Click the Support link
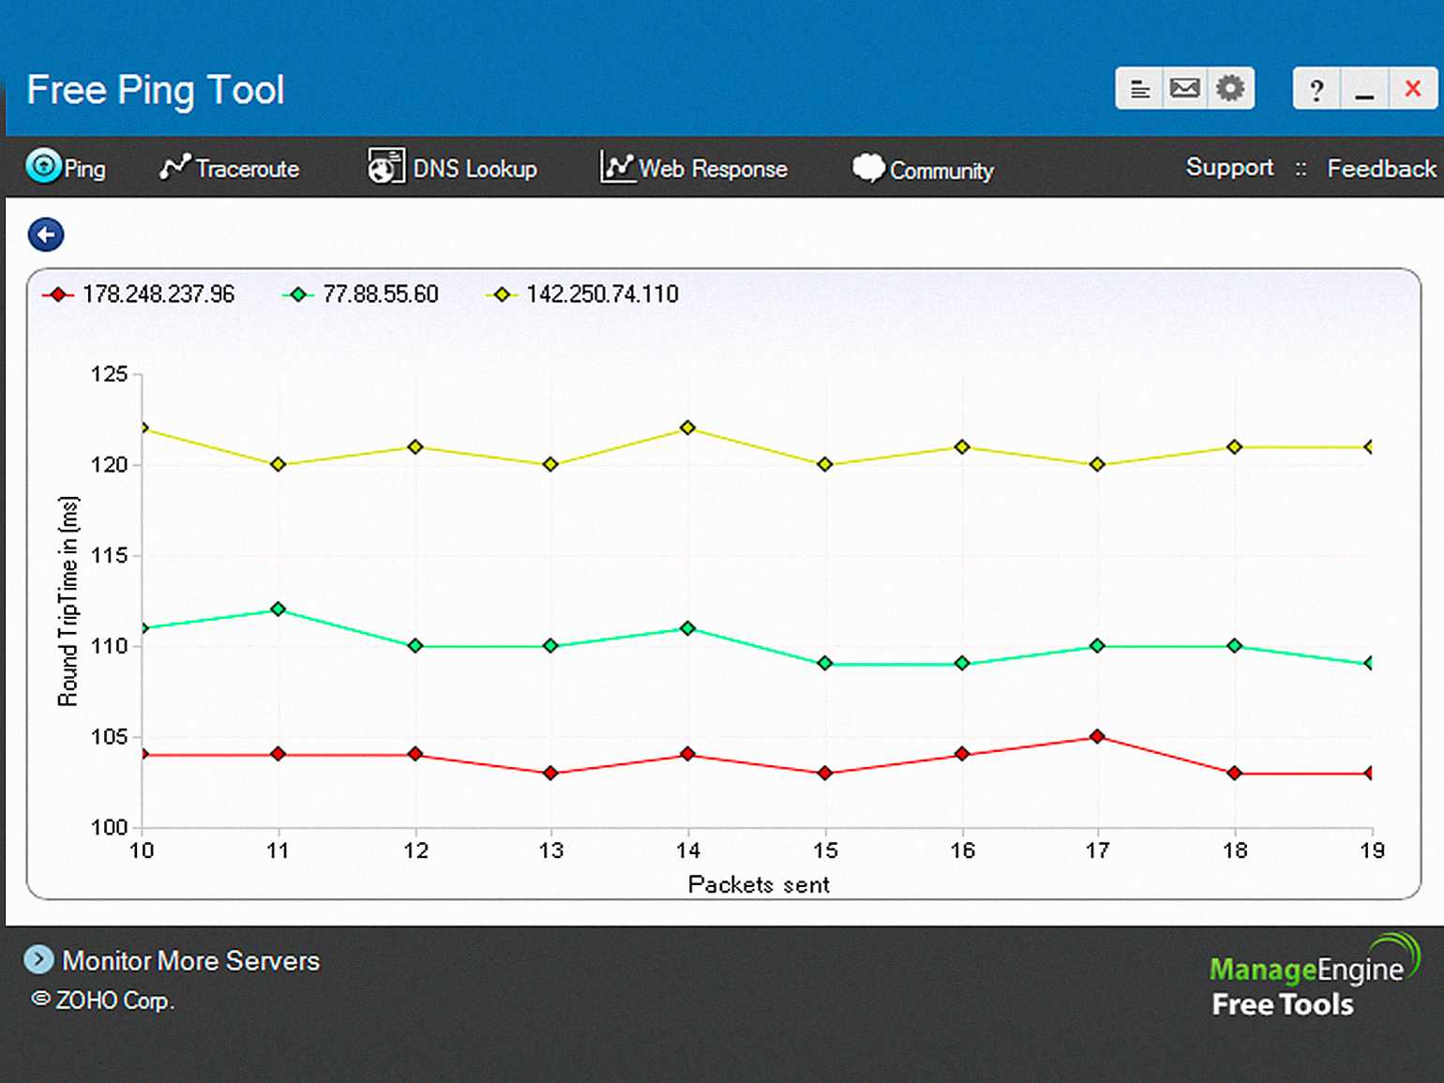Screen dimensions: 1444x1083 tap(1229, 167)
